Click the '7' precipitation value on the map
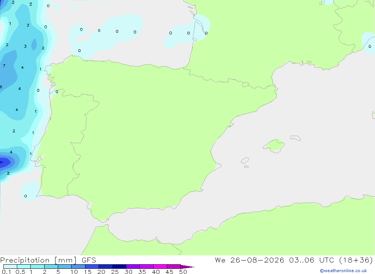 (x=4, y=66)
